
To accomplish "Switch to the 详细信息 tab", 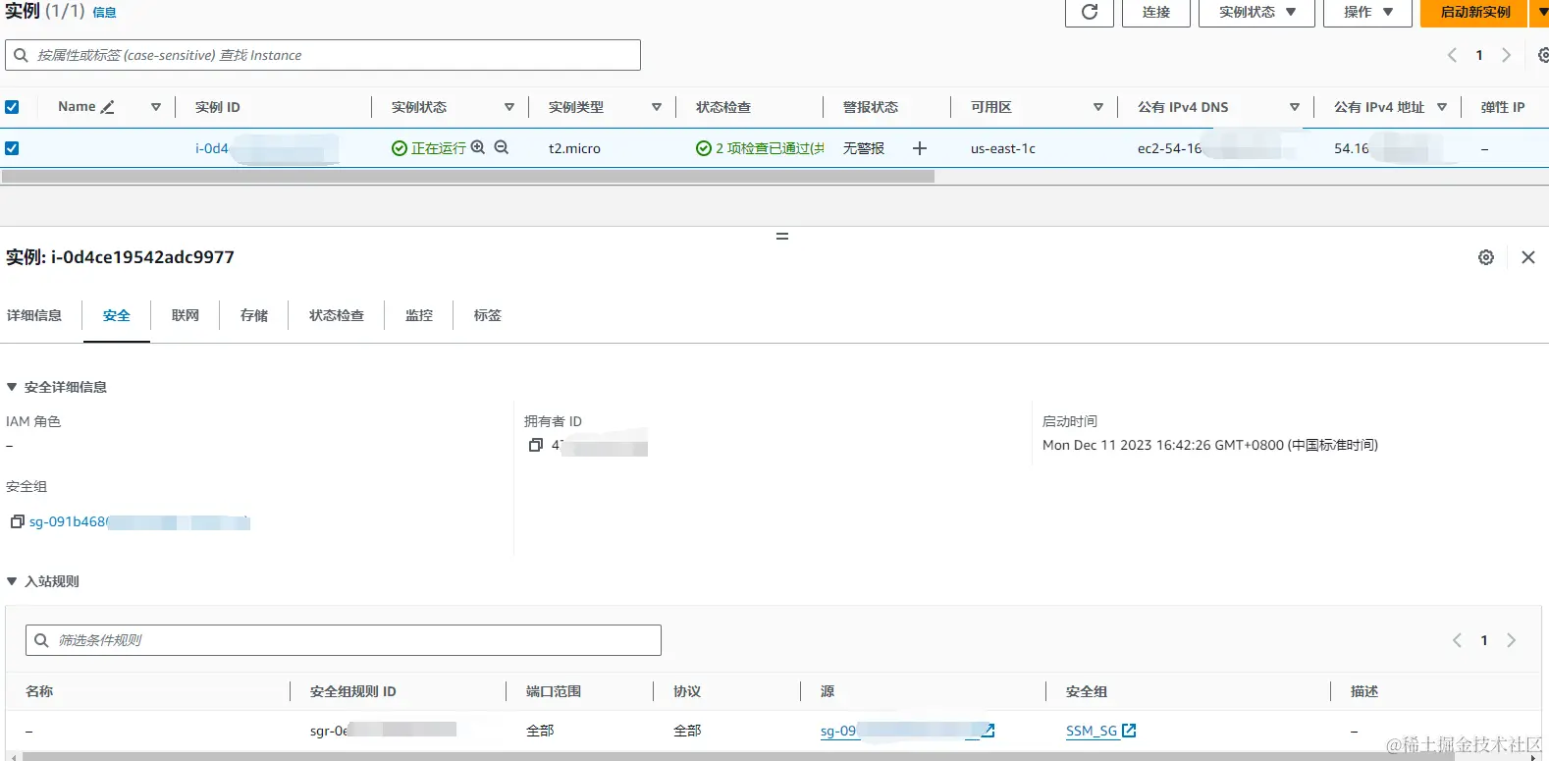I will pyautogui.click(x=34, y=315).
